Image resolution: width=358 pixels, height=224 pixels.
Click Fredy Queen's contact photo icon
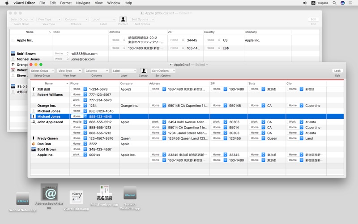pyautogui.click(x=34, y=138)
